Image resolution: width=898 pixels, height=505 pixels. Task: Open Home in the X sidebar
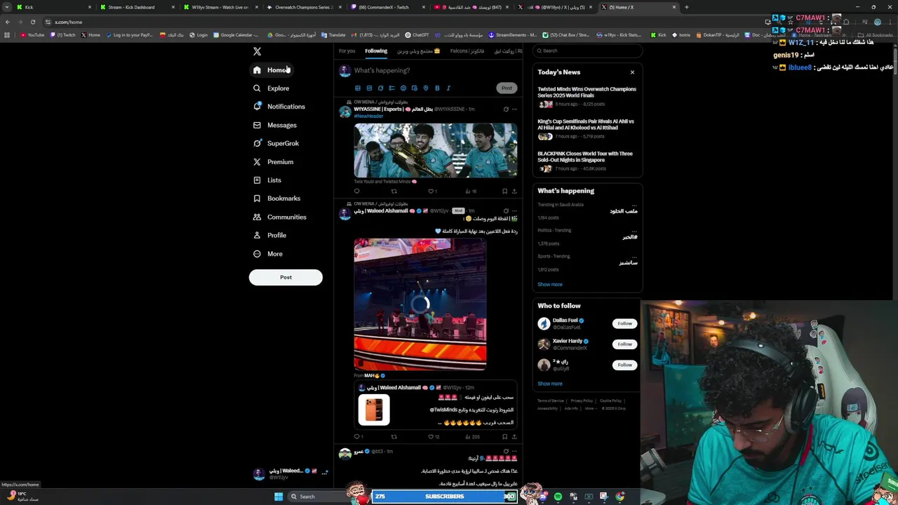pyautogui.click(x=271, y=70)
